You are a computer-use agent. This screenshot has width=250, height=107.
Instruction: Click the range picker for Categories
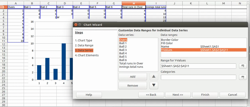click(242, 77)
